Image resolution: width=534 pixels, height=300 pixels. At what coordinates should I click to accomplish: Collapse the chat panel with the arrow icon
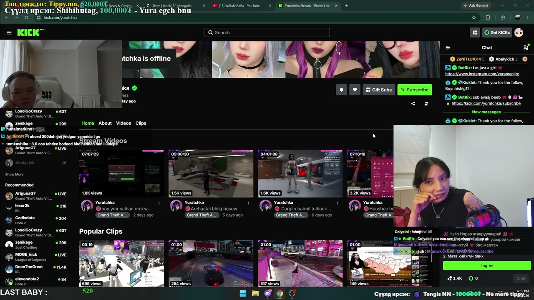pos(448,47)
